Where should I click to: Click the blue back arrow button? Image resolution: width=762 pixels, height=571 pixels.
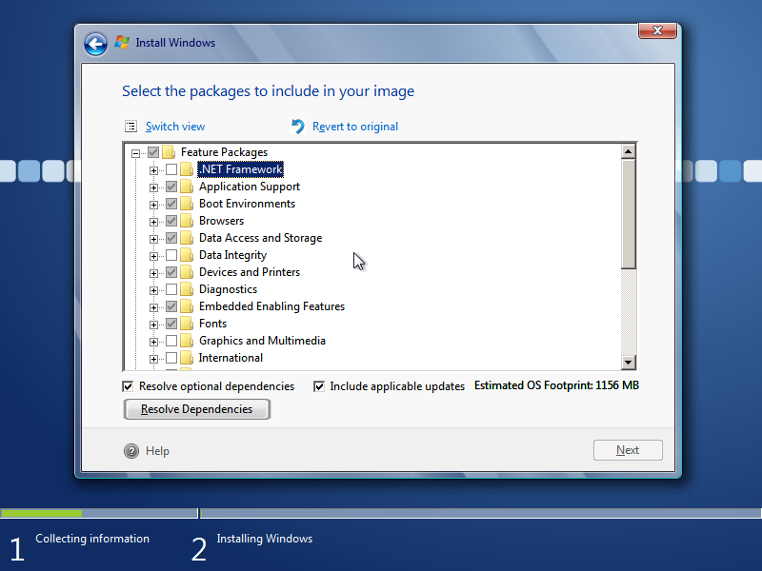95,45
